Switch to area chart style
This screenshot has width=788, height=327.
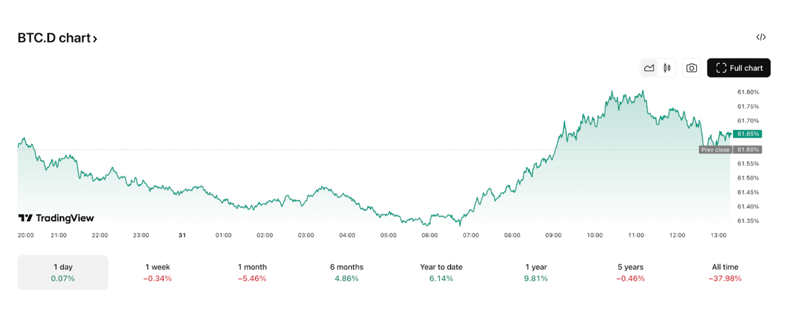click(x=649, y=68)
